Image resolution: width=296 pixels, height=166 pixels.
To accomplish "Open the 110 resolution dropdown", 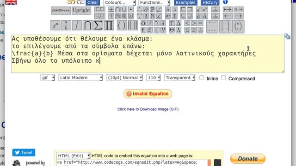I will point(153,78).
